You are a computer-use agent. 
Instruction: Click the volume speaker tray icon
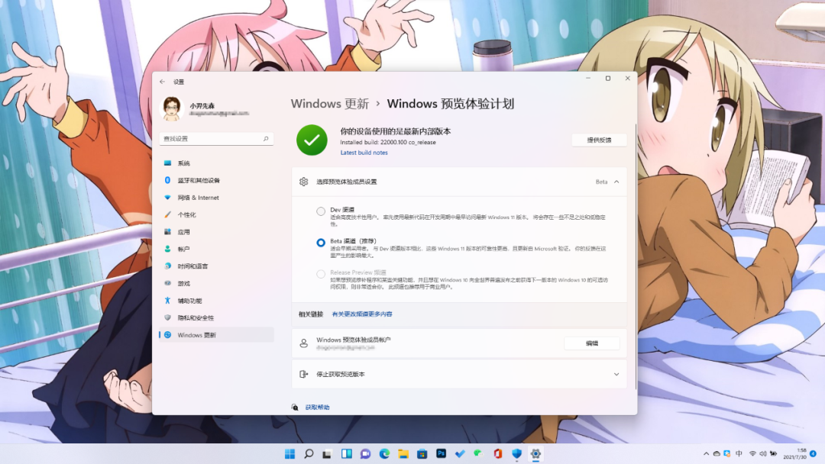pyautogui.click(x=763, y=454)
